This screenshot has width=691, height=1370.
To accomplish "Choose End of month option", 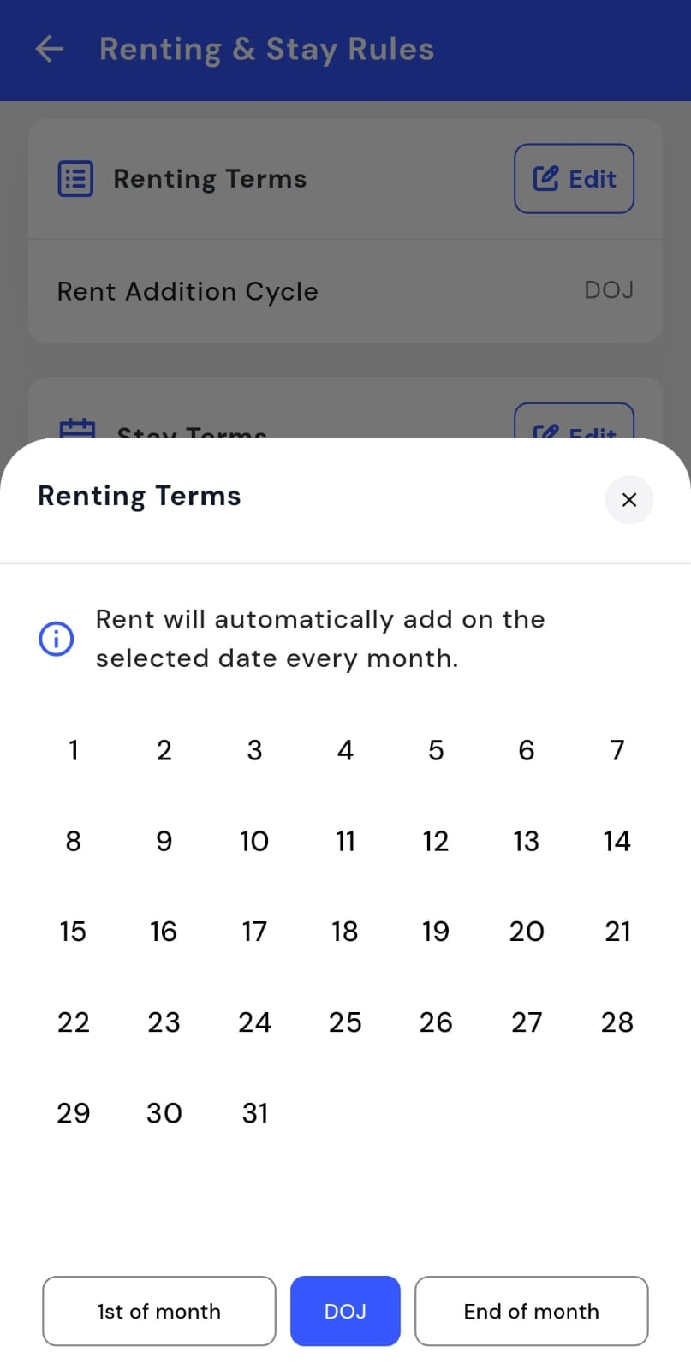I will click(x=531, y=1311).
